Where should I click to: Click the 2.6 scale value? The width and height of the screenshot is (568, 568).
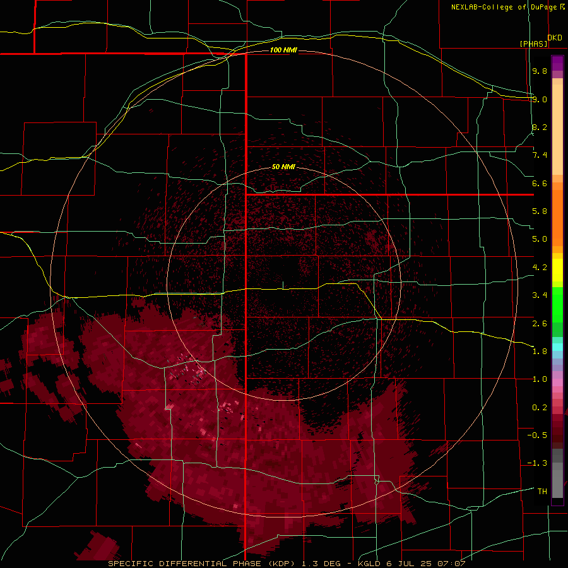pyautogui.click(x=540, y=324)
